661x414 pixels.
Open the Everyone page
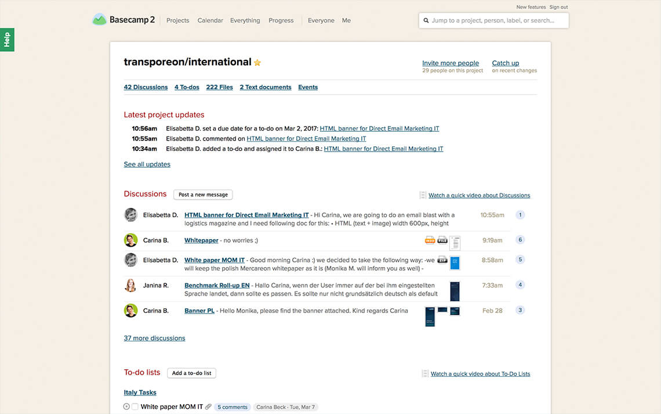click(x=321, y=20)
